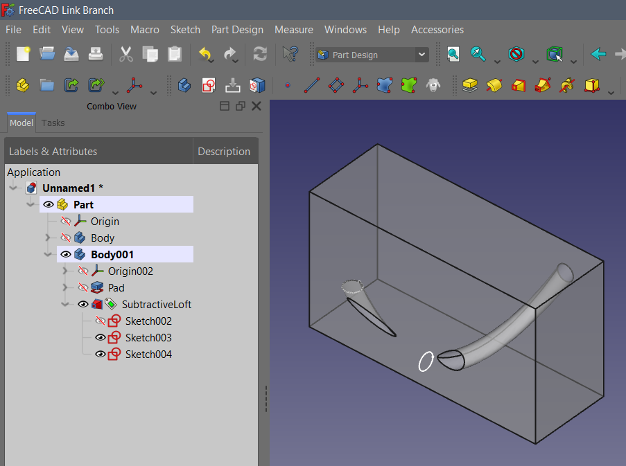Undo the last action
Screen dimensions: 626x466
(206, 54)
